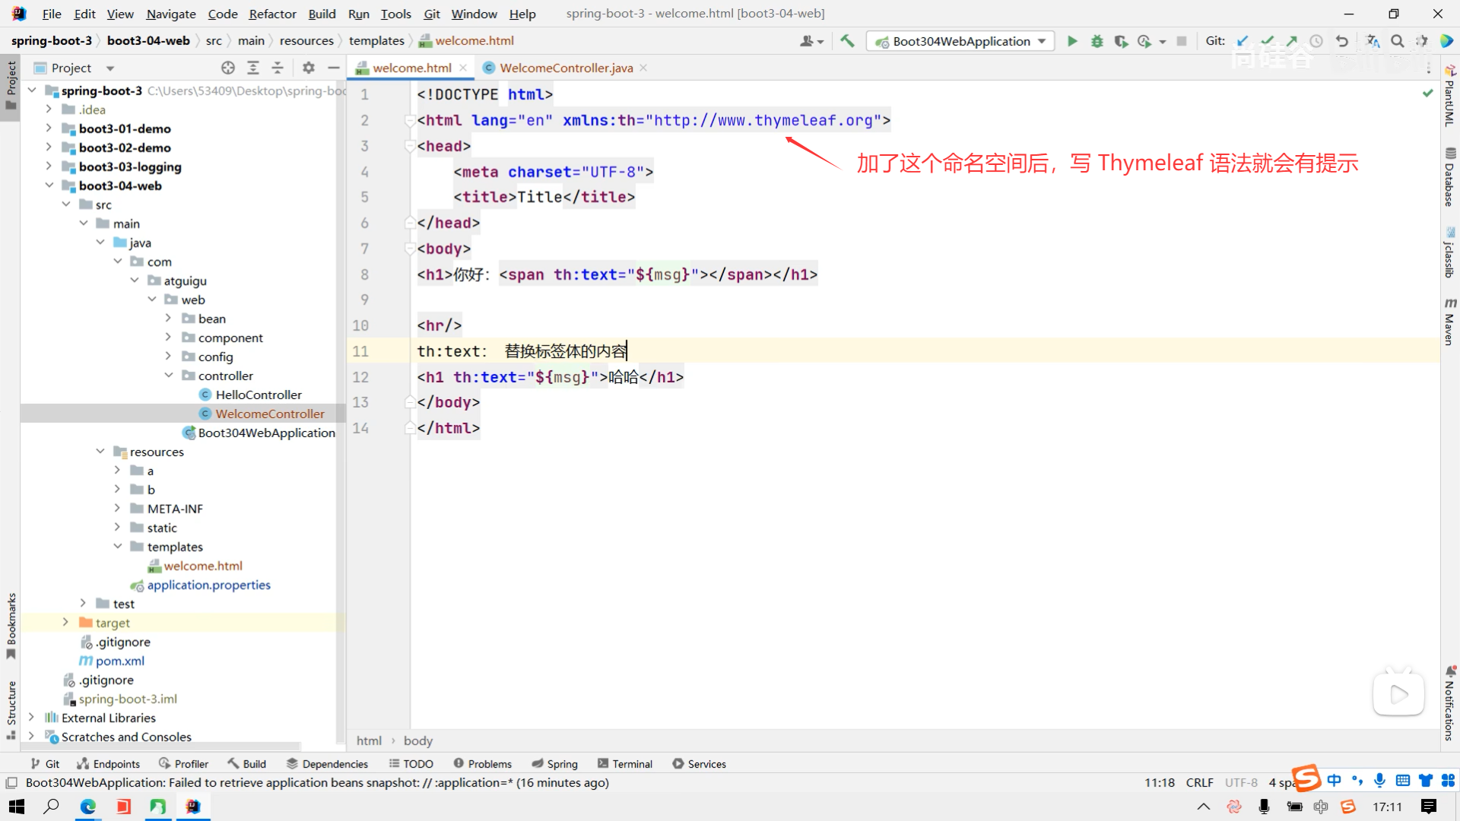The height and width of the screenshot is (821, 1460).
Task: Click the green Run application button
Action: 1072,41
